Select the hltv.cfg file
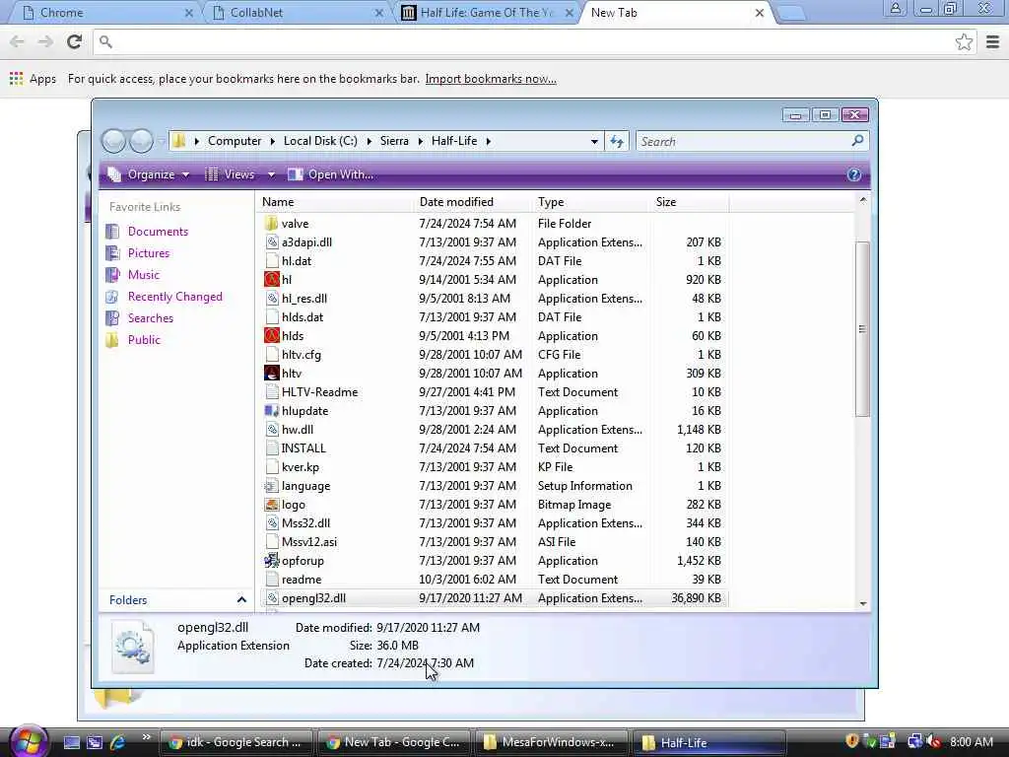 (301, 354)
